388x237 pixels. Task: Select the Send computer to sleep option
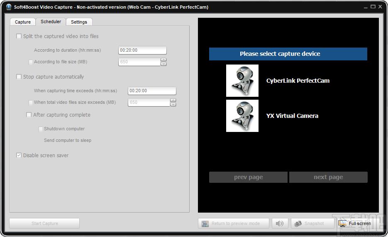(x=68, y=140)
